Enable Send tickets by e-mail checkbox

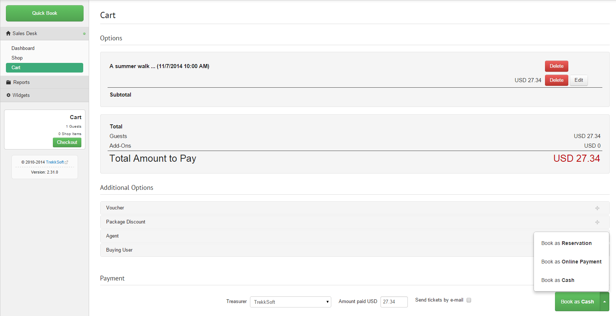coord(469,300)
